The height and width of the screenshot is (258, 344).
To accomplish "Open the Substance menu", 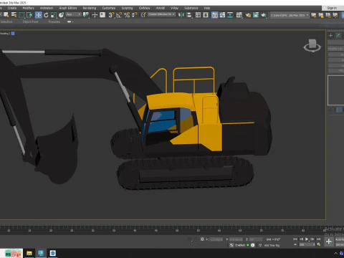I will tap(191, 8).
